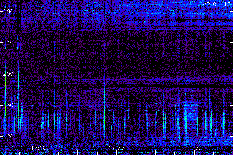Click the tick mark under 17:30
The height and width of the screenshot is (155, 233).
pos(117,152)
